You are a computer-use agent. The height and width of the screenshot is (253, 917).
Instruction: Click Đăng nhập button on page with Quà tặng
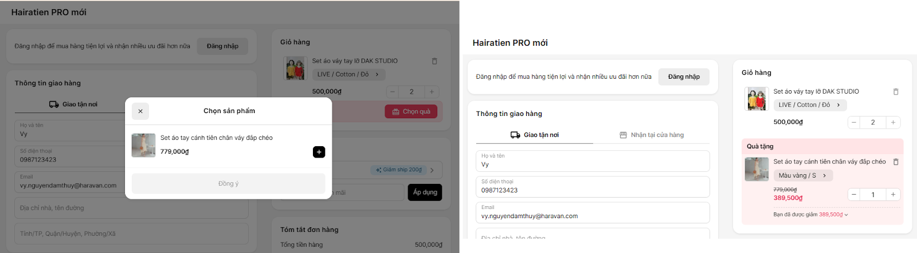point(684,77)
